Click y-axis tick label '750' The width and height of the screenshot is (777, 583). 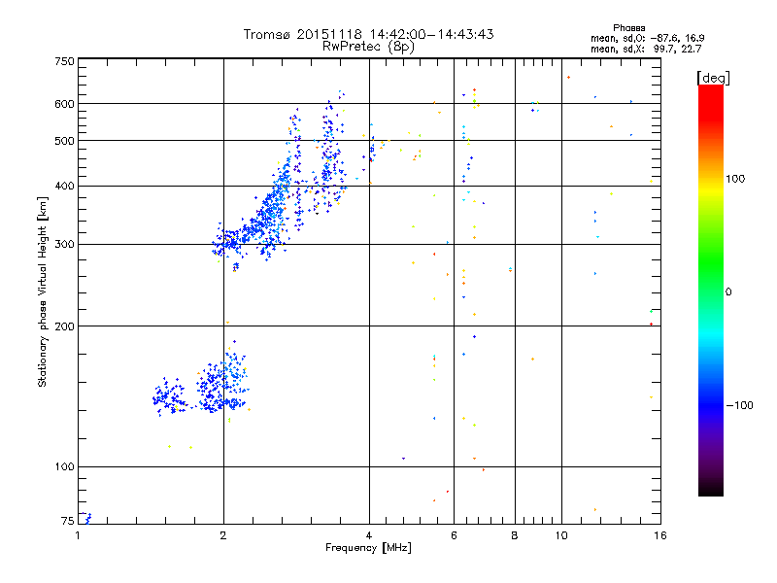click(65, 61)
